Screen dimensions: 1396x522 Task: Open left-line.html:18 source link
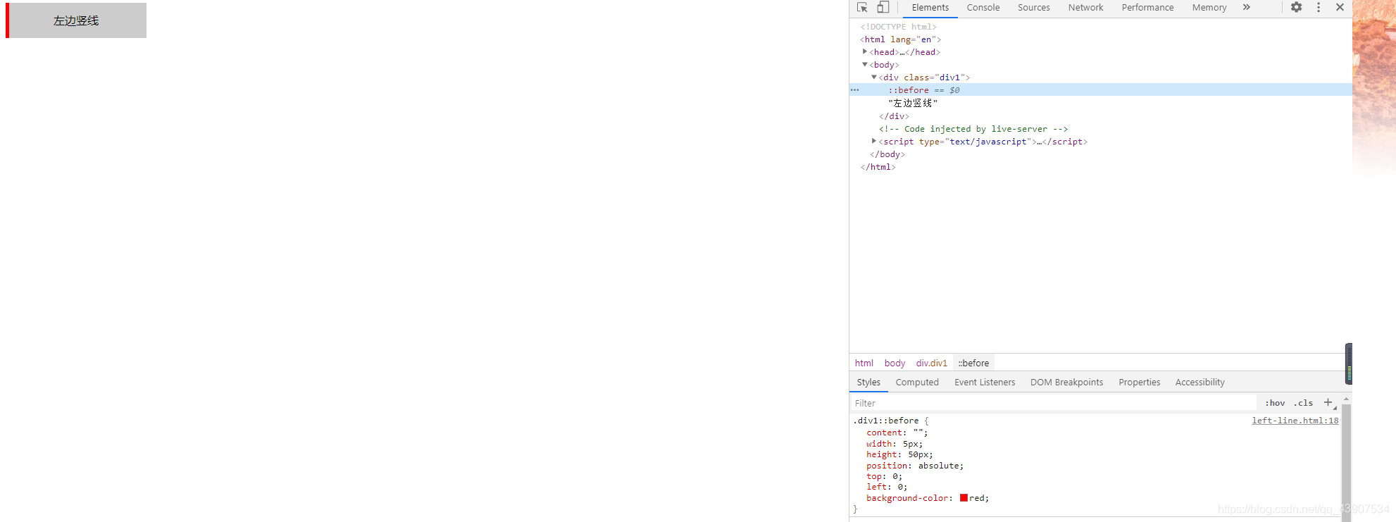click(x=1295, y=421)
